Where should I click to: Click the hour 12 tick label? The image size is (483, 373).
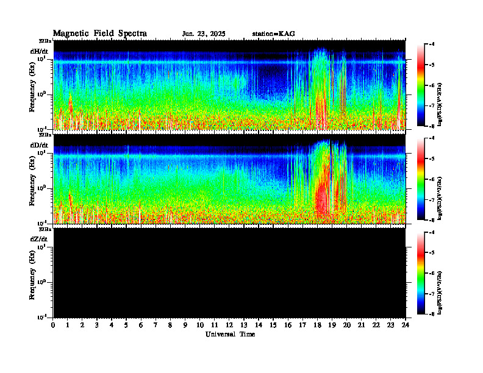229,325
